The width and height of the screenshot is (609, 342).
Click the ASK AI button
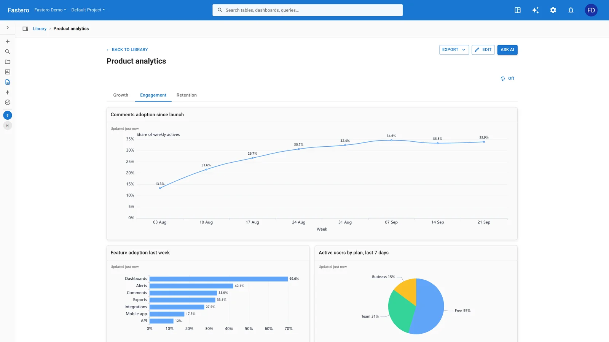[x=507, y=50]
